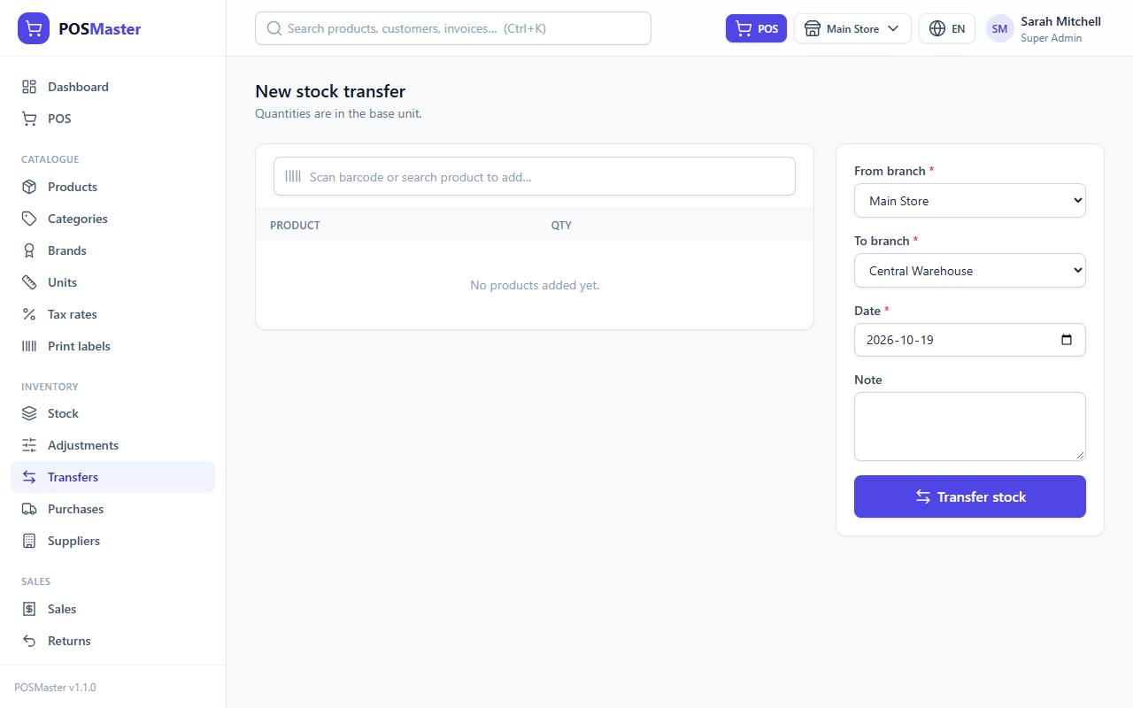Click the language globe icon
The width and height of the screenshot is (1133, 708).
[937, 28]
